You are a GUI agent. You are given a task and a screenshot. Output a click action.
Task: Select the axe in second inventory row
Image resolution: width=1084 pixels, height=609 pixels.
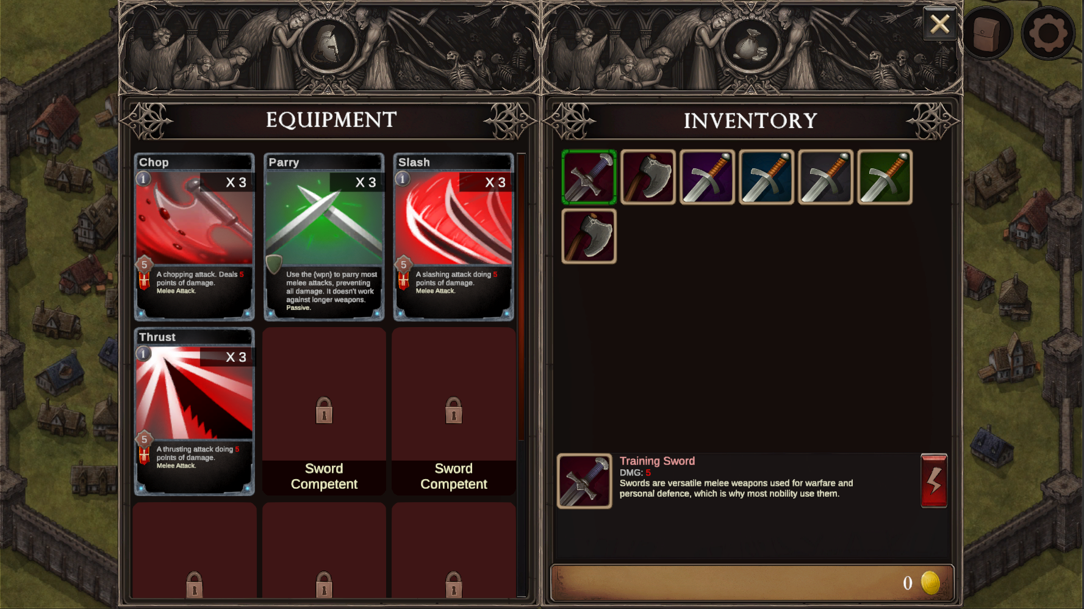coord(589,236)
